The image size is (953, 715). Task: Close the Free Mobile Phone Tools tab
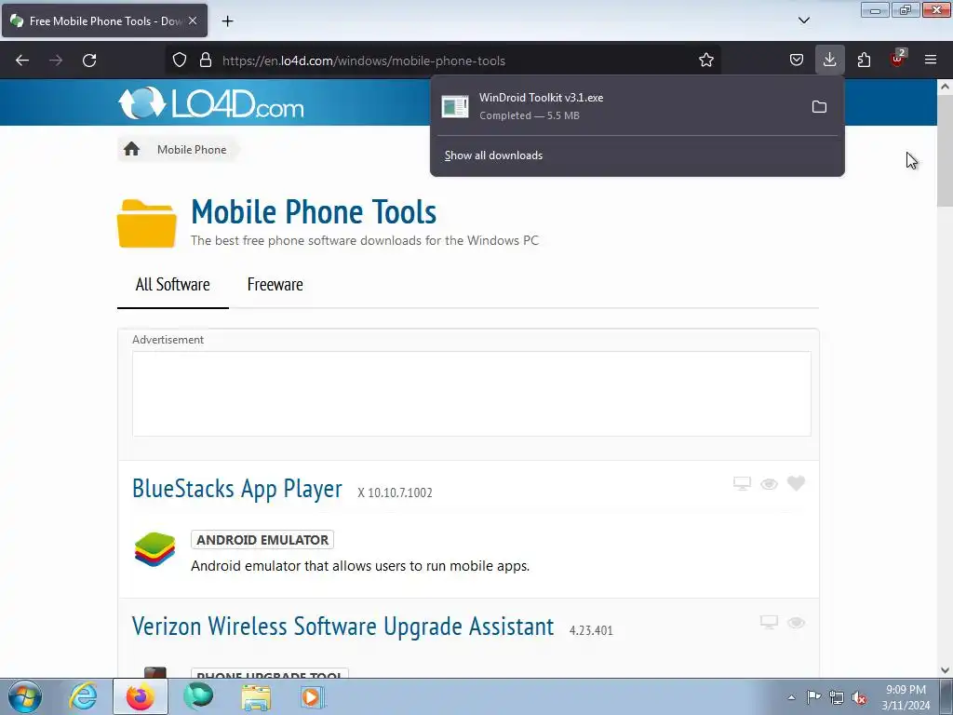click(x=193, y=20)
